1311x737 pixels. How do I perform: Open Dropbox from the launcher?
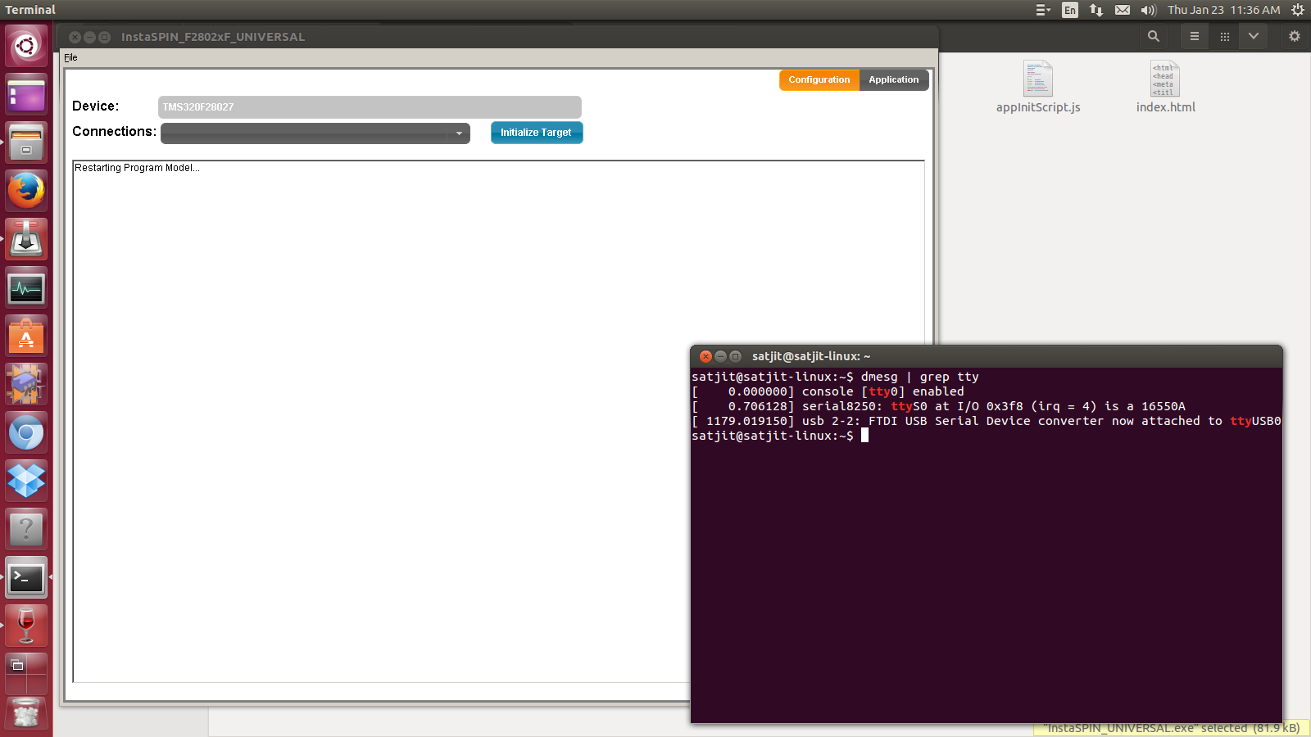point(26,481)
